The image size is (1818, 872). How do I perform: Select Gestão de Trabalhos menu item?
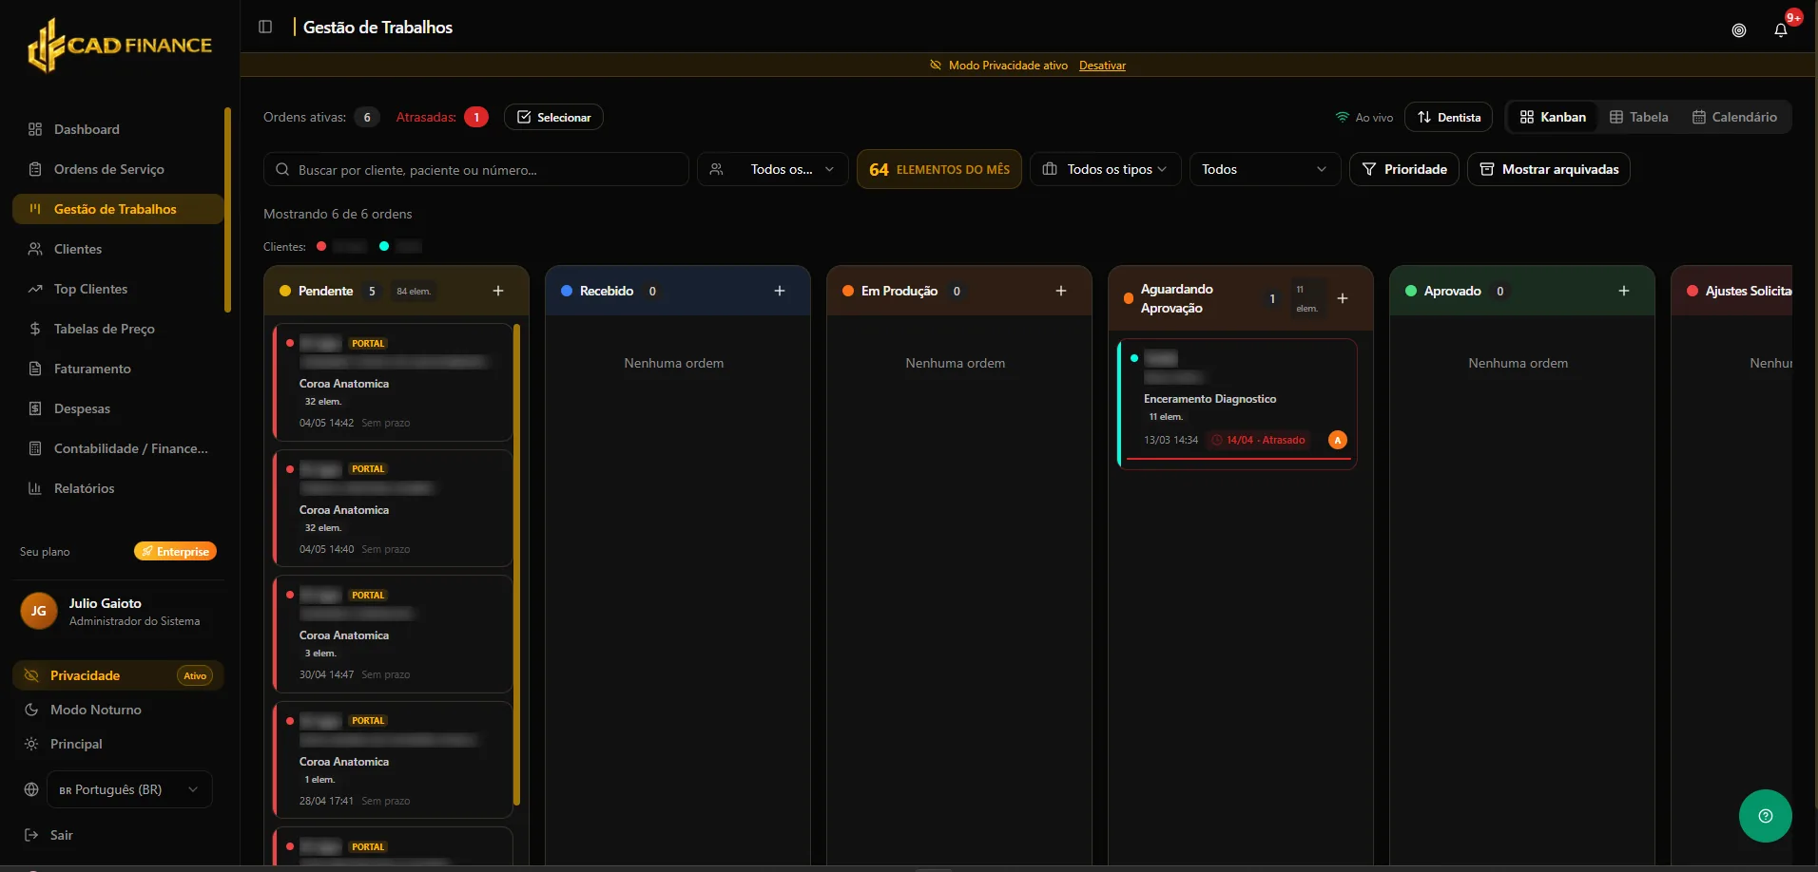118,209
